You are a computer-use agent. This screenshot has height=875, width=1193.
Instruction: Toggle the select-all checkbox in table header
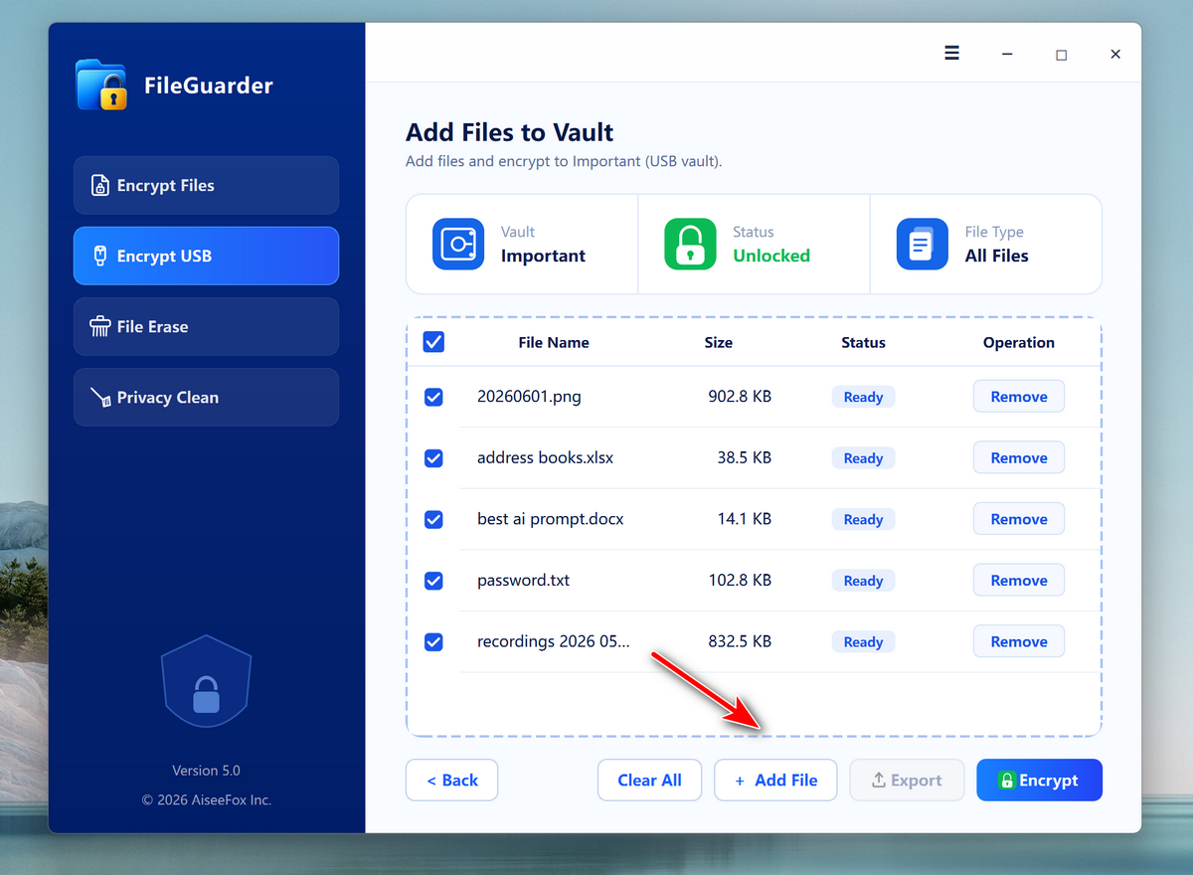(x=433, y=342)
